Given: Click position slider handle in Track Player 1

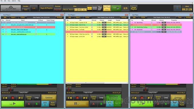Looking at the screenshot, I should tap(11, 89).
